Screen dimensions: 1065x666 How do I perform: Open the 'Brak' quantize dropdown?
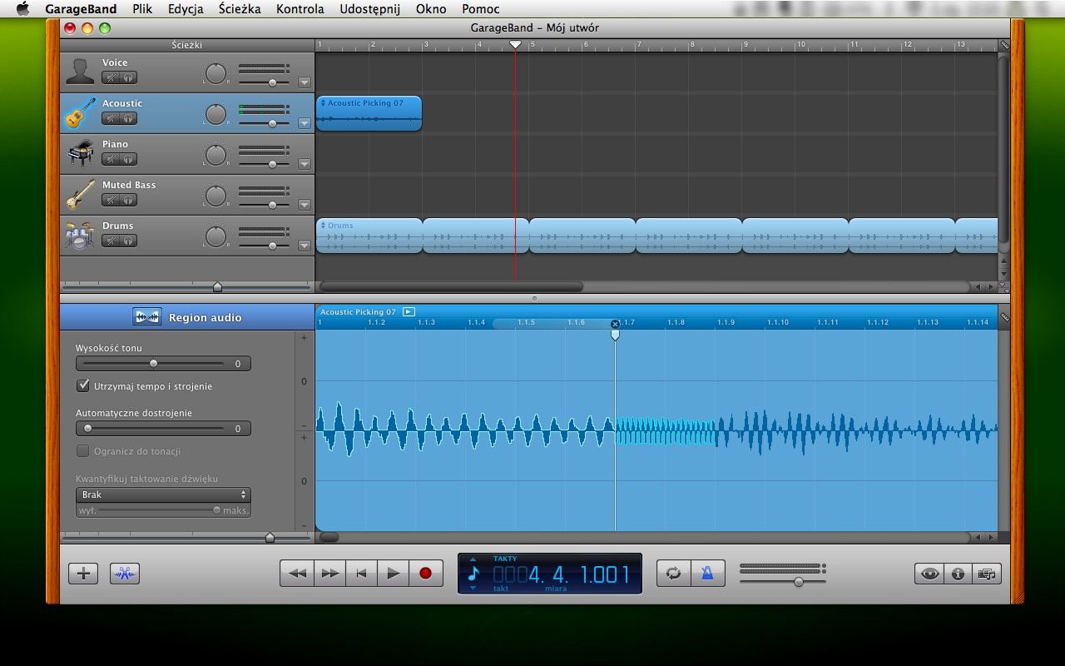163,495
